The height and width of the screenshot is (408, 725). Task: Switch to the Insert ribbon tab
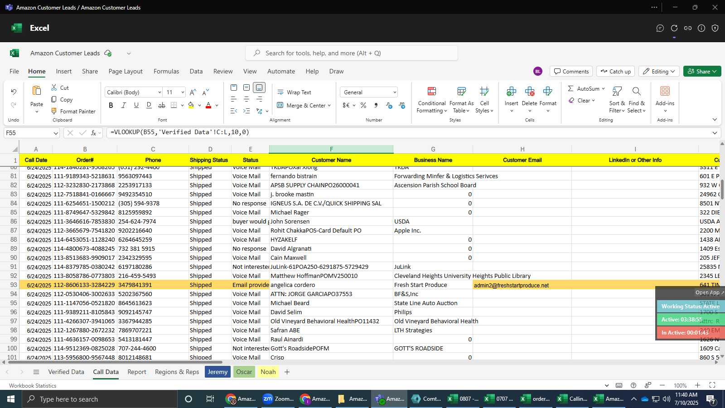(x=64, y=71)
